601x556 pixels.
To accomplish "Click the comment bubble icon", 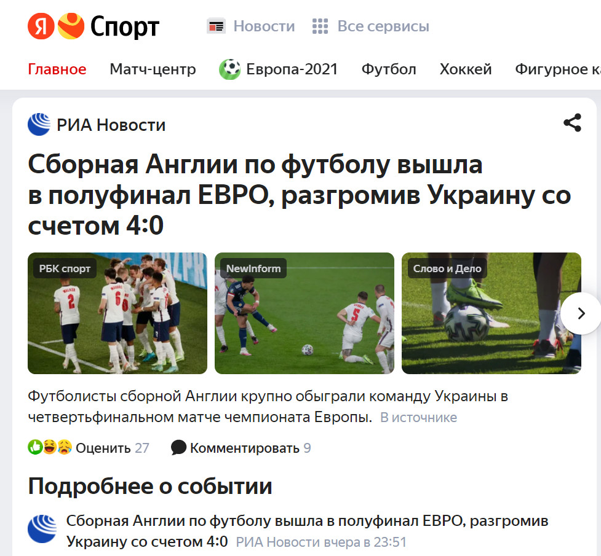I will click(178, 447).
